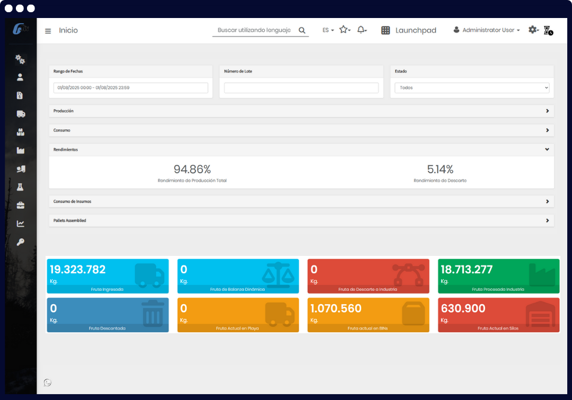572x400 pixels.
Task: Open the ES language dropdown
Action: 328,31
